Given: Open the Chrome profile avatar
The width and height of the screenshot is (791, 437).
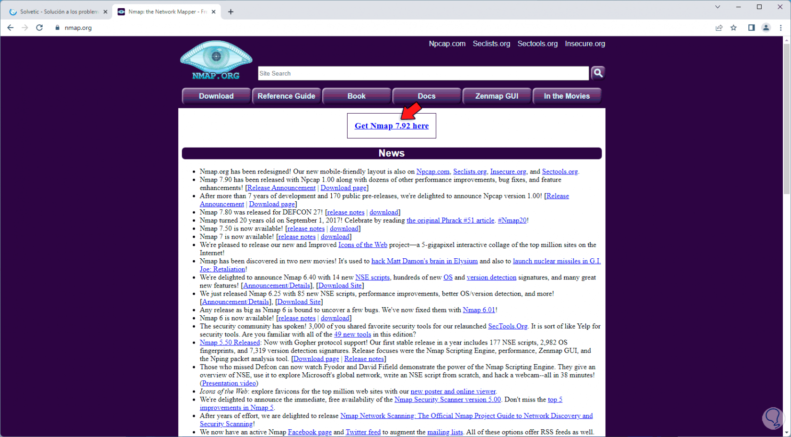Looking at the screenshot, I should (766, 28).
